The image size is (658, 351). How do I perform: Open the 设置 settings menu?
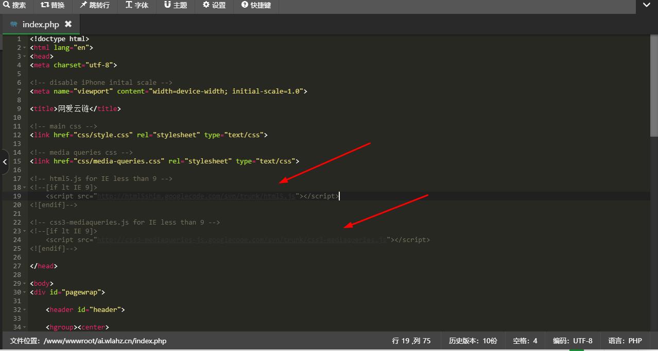click(214, 5)
